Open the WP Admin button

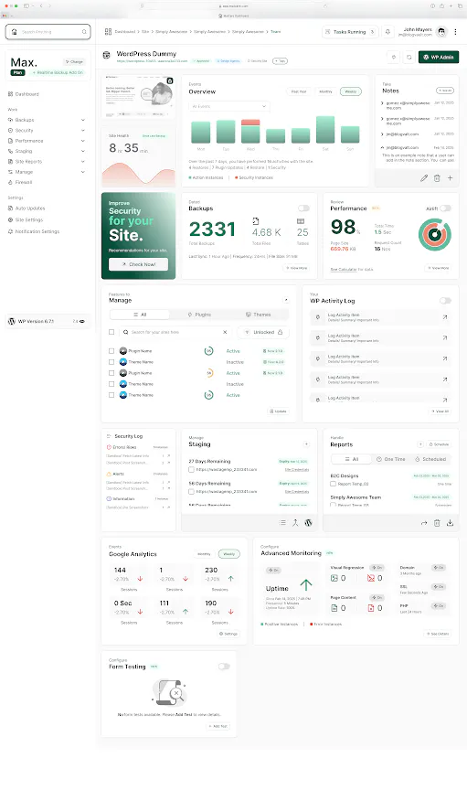tap(439, 58)
